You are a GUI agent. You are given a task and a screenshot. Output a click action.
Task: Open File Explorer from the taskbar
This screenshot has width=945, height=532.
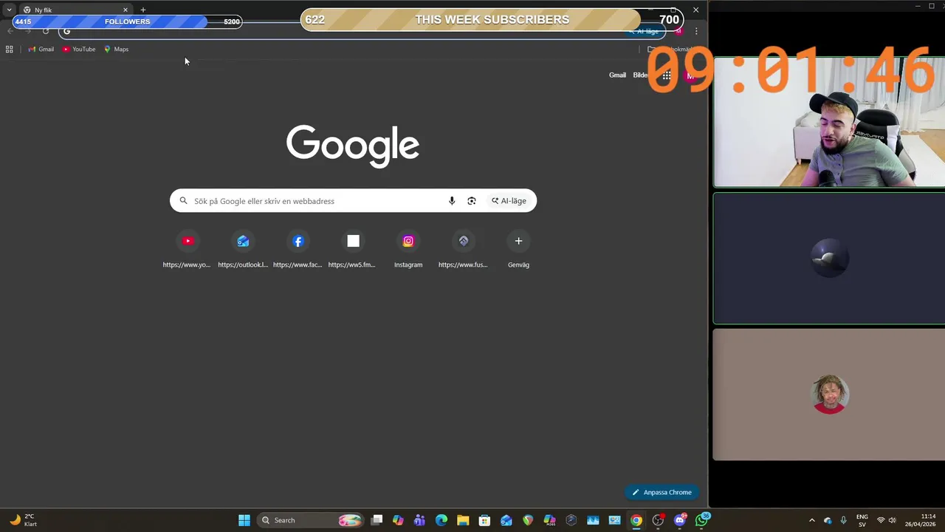pyautogui.click(x=463, y=520)
